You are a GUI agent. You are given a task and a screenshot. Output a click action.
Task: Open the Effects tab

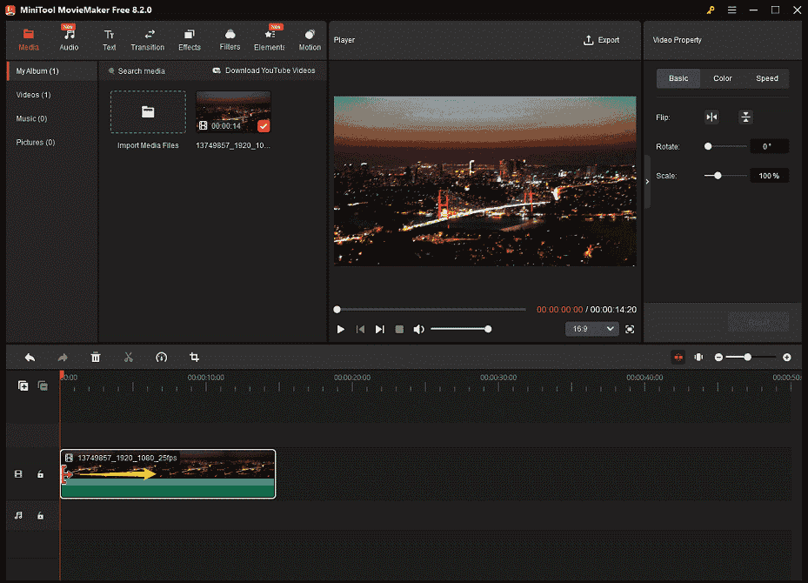[189, 40]
